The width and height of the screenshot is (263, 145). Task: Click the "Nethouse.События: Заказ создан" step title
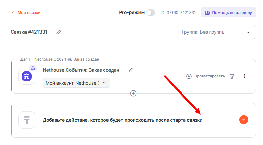coord(81,70)
